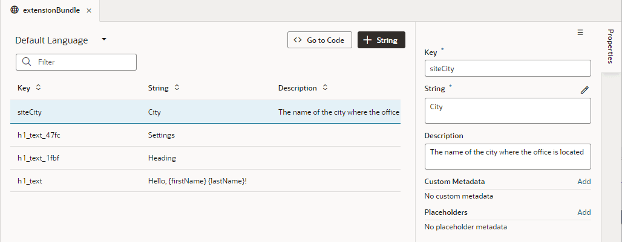Click the pencil edit icon for String
This screenshot has height=242, width=622.
(584, 90)
